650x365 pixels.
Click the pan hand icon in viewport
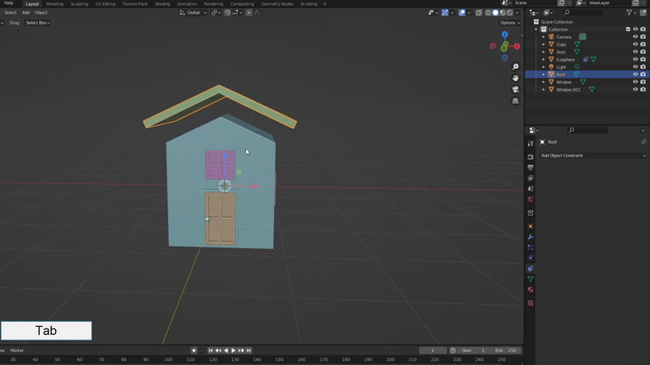point(515,78)
